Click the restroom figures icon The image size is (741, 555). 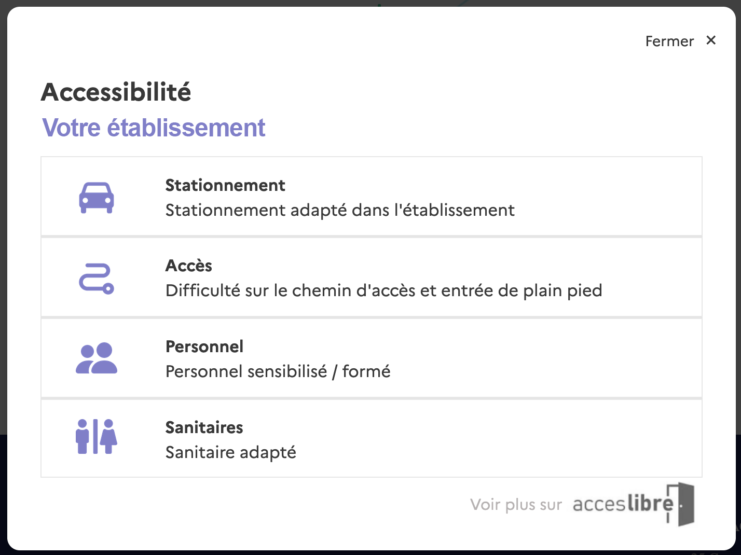(97, 437)
